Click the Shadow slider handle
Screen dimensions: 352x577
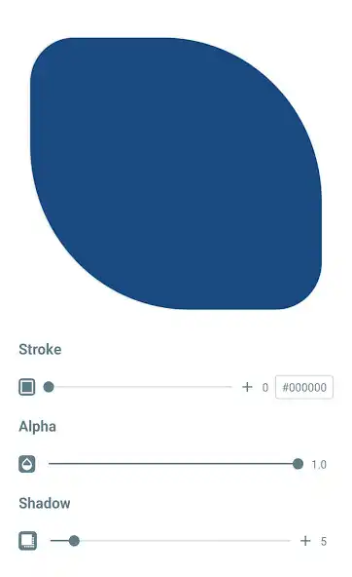pos(74,541)
